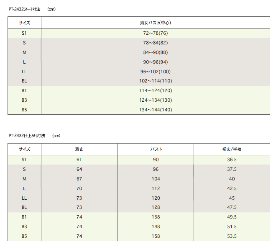Click the 84~90(88) value for size M
The width and height of the screenshot is (276, 247).
point(156,52)
